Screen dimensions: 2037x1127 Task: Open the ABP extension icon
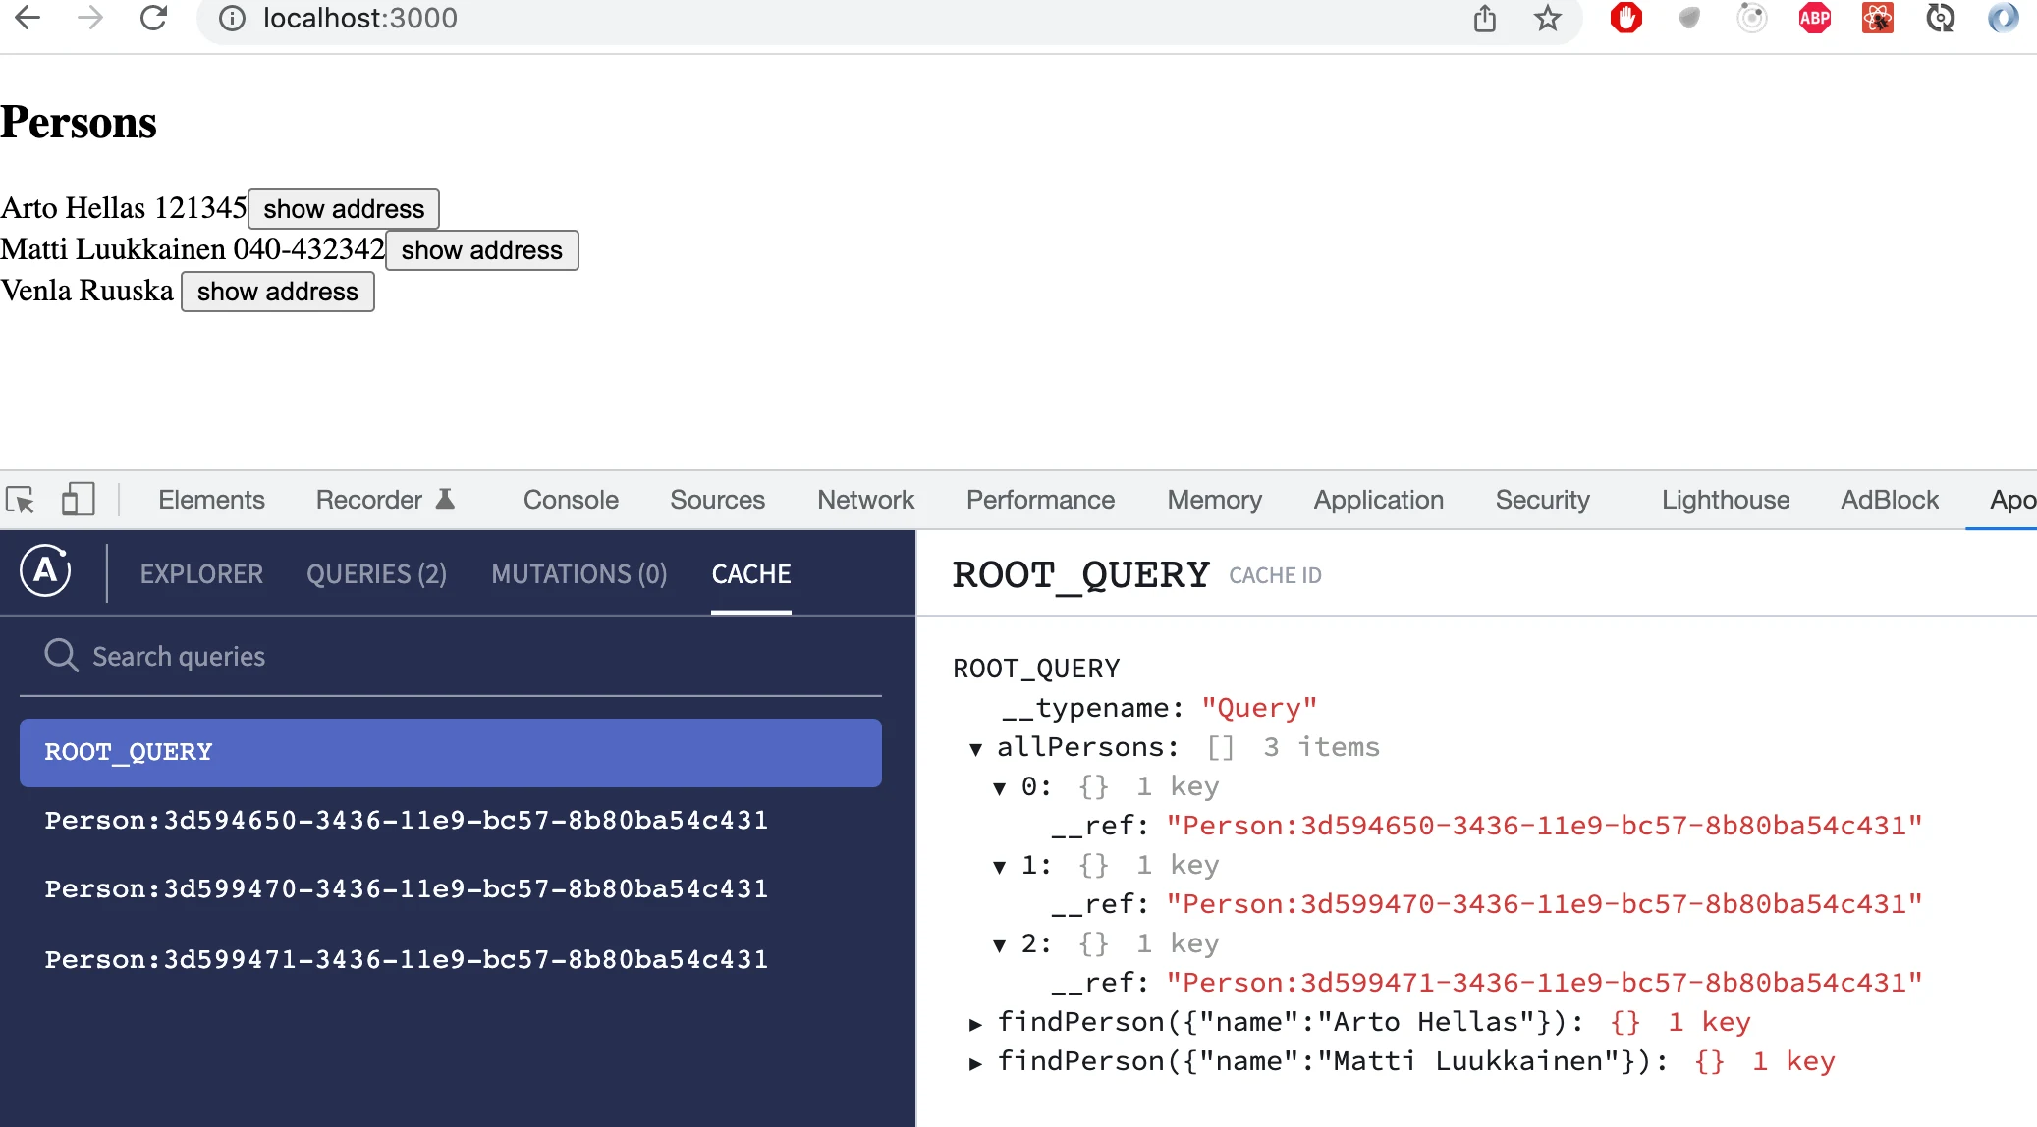pyautogui.click(x=1815, y=18)
